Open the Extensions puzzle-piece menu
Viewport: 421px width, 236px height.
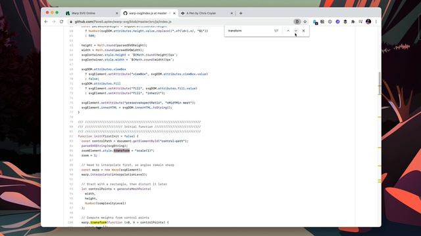pos(353,22)
